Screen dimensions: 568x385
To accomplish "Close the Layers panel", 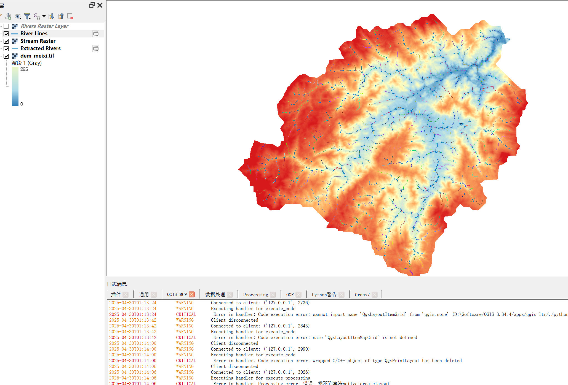I will (x=100, y=5).
